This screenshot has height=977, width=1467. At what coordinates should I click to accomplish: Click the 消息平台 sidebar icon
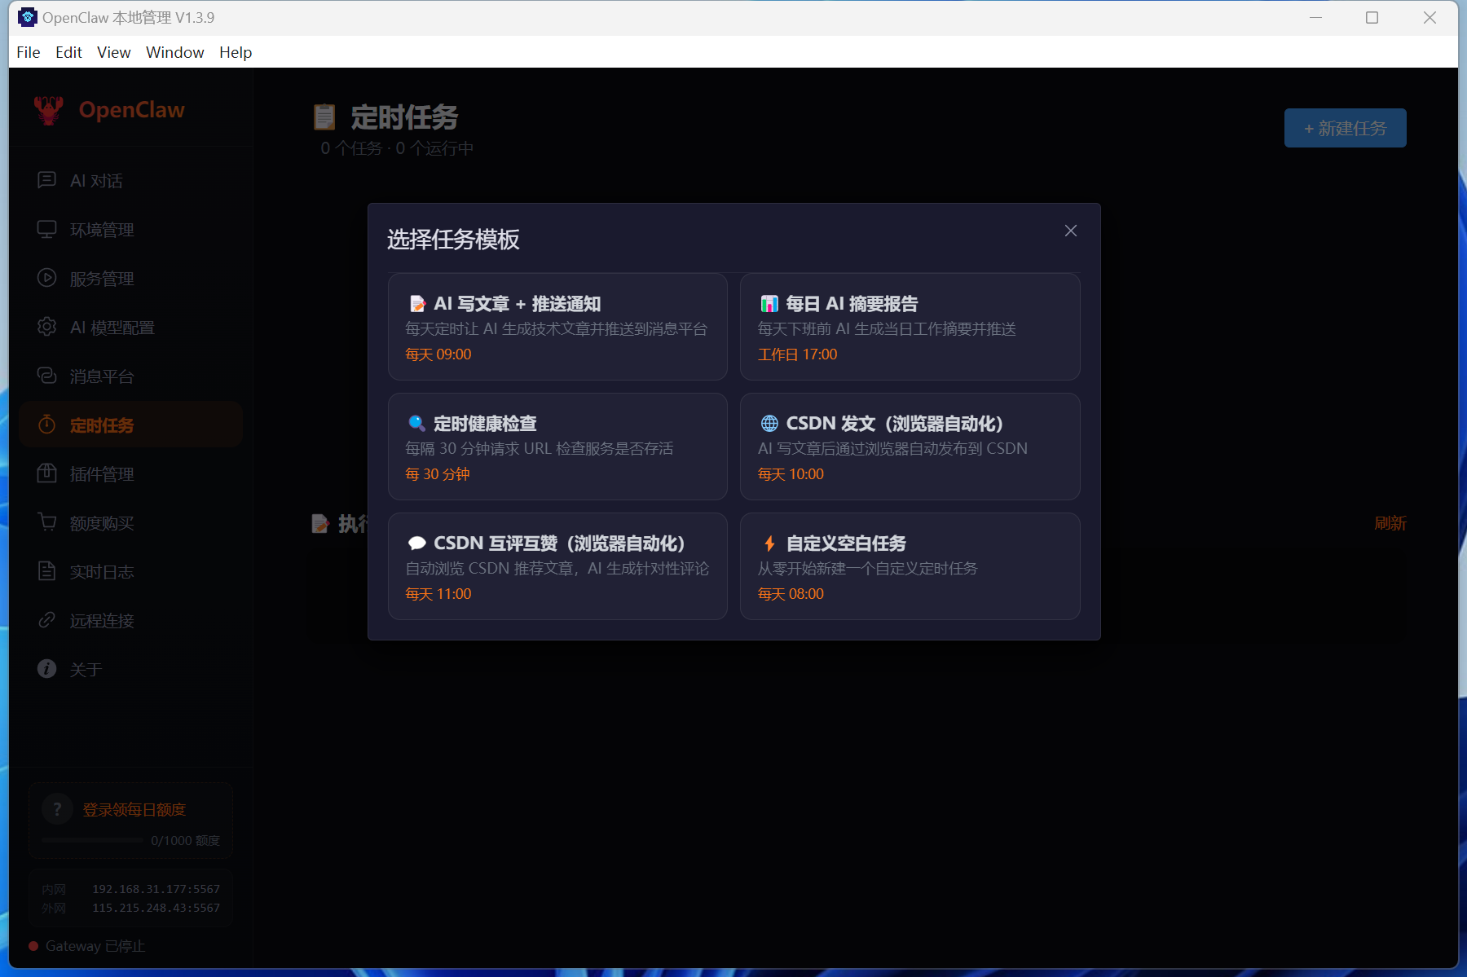pos(47,376)
